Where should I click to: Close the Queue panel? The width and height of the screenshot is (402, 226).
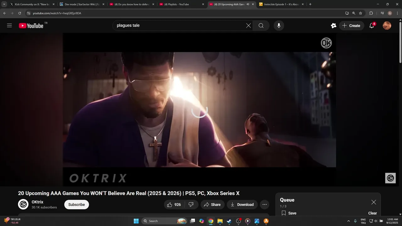click(x=373, y=202)
